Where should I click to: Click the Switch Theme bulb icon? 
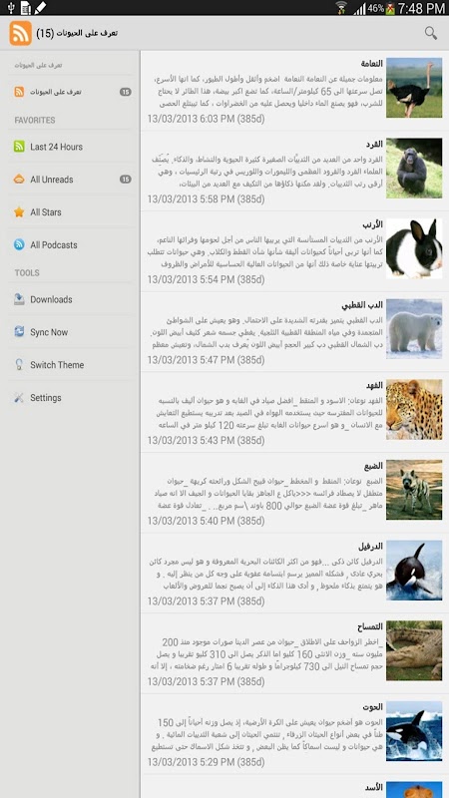(19, 365)
